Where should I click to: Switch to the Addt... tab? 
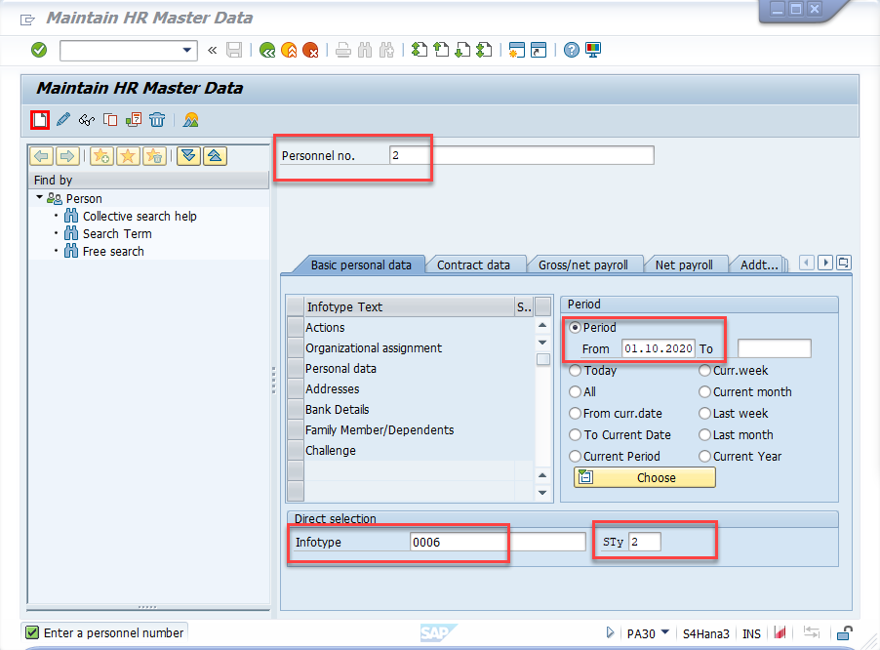point(759,264)
